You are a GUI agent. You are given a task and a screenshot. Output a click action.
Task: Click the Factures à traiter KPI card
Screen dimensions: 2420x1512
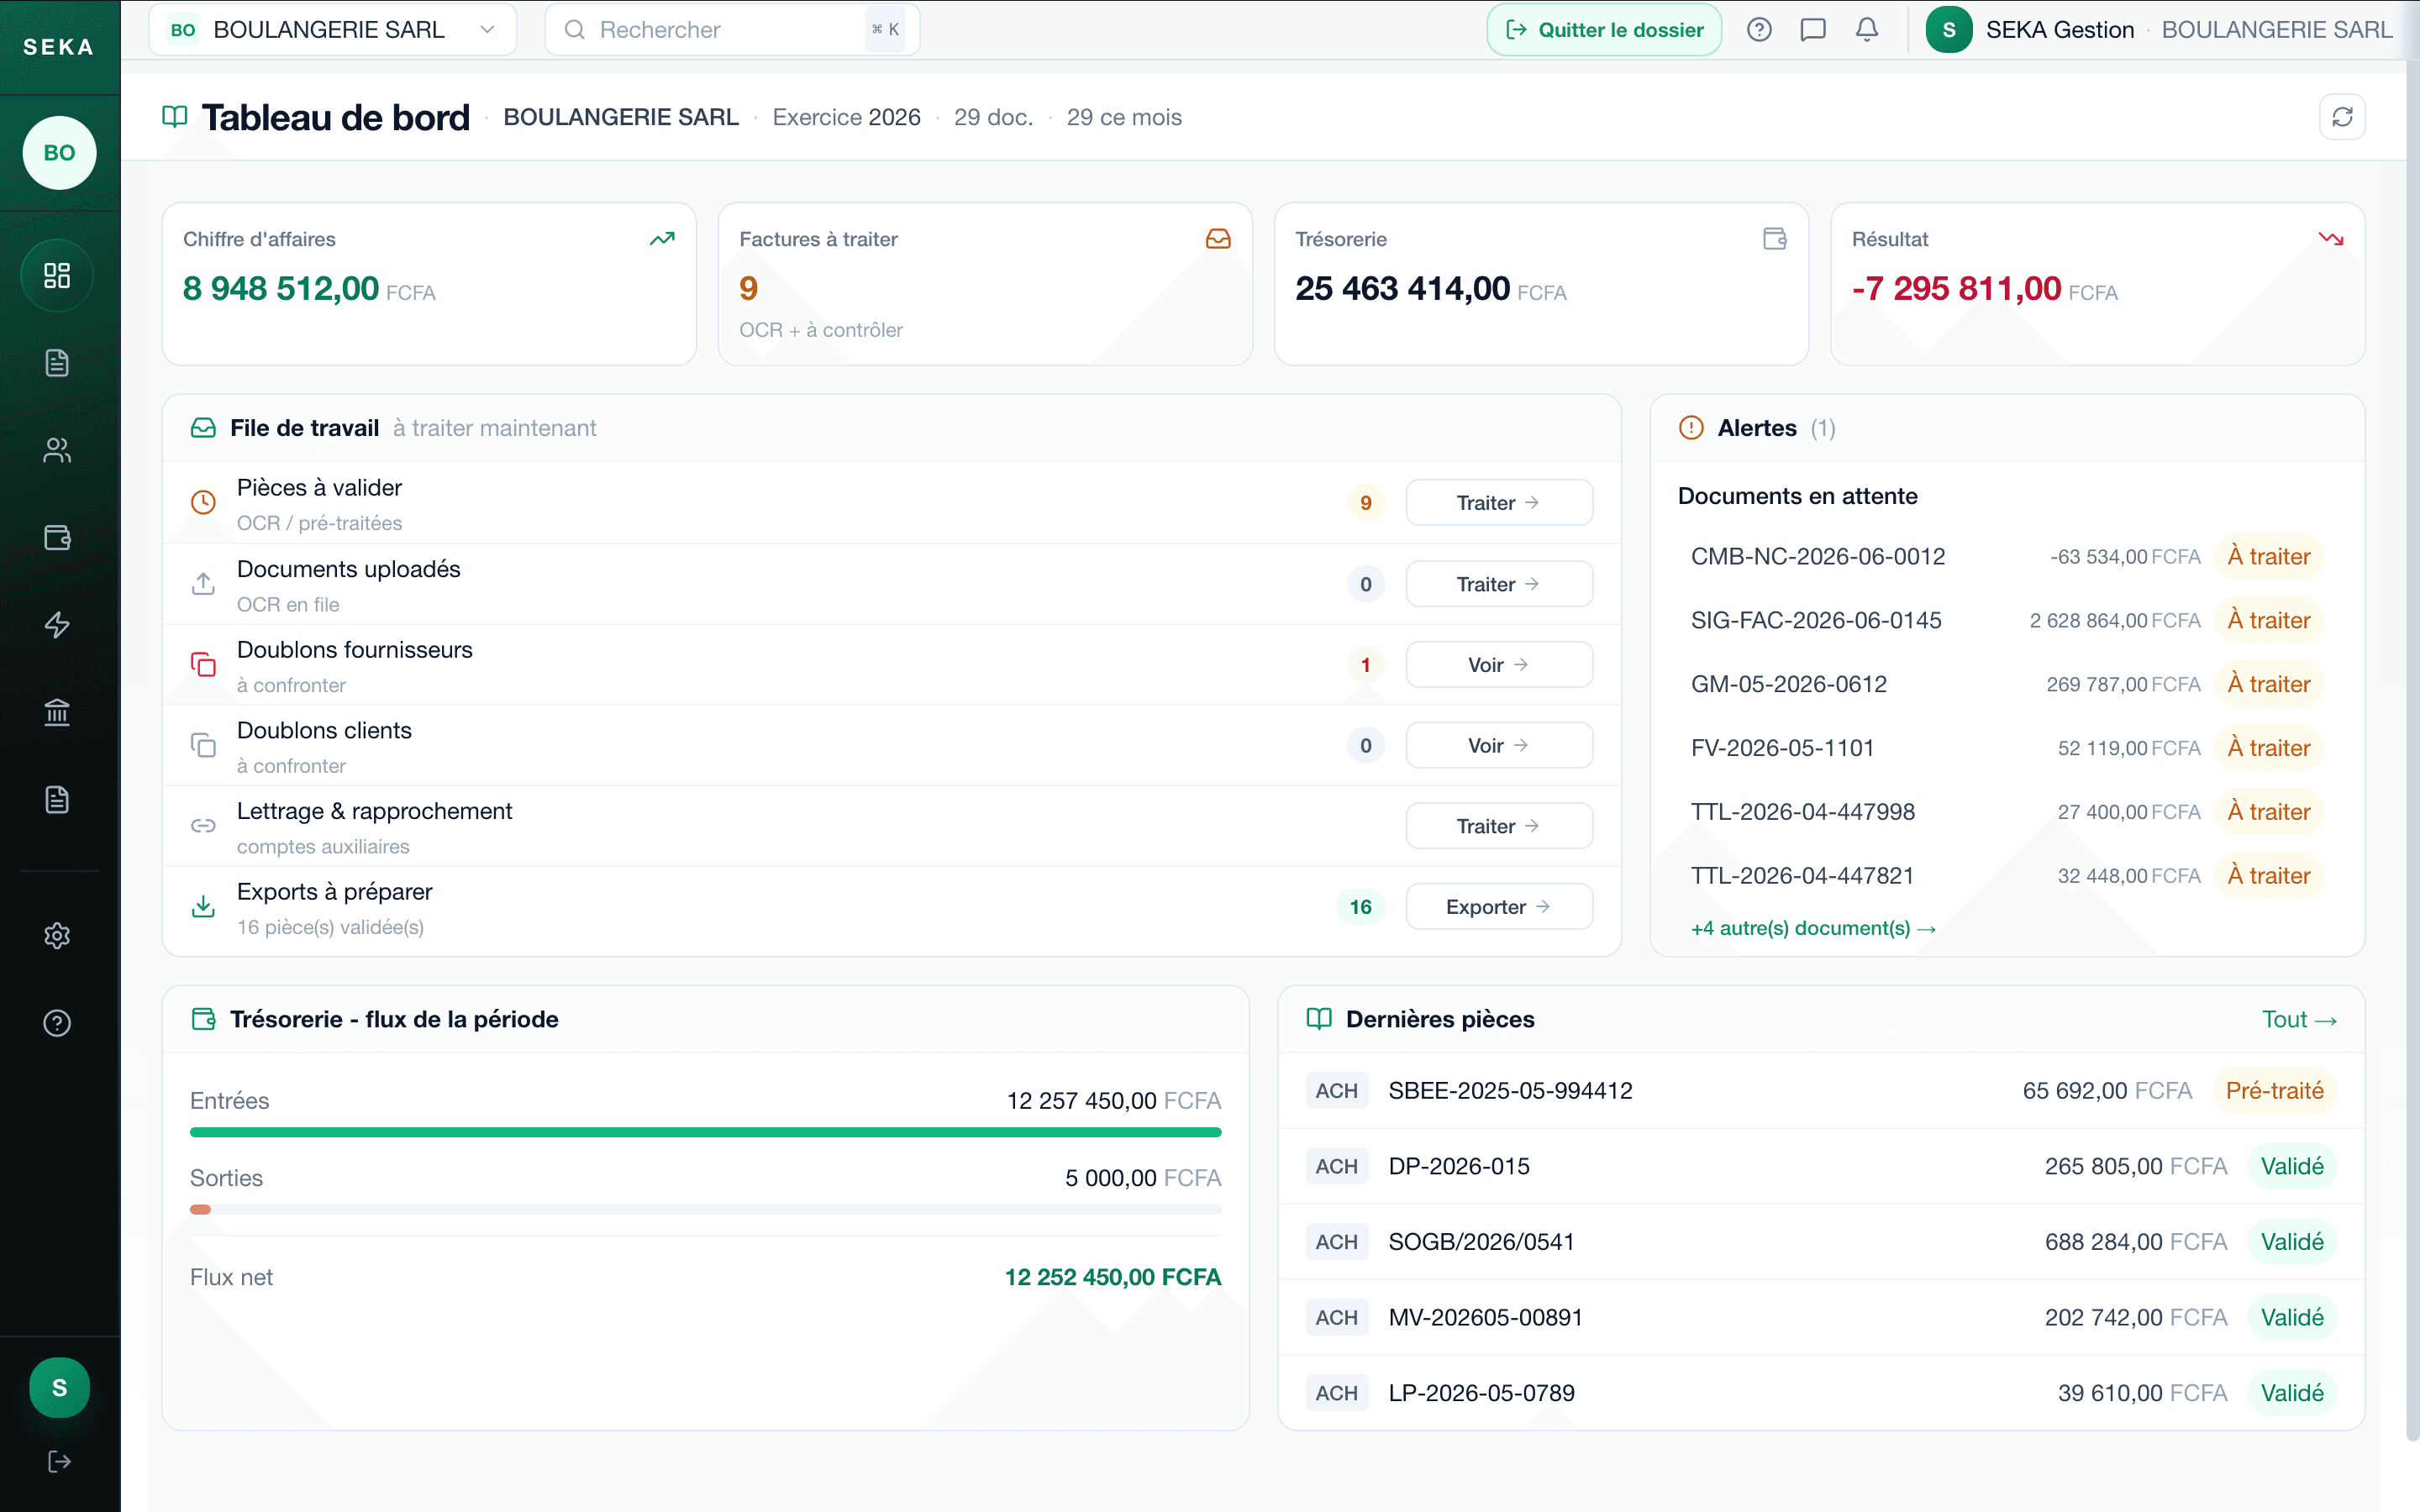(x=985, y=284)
